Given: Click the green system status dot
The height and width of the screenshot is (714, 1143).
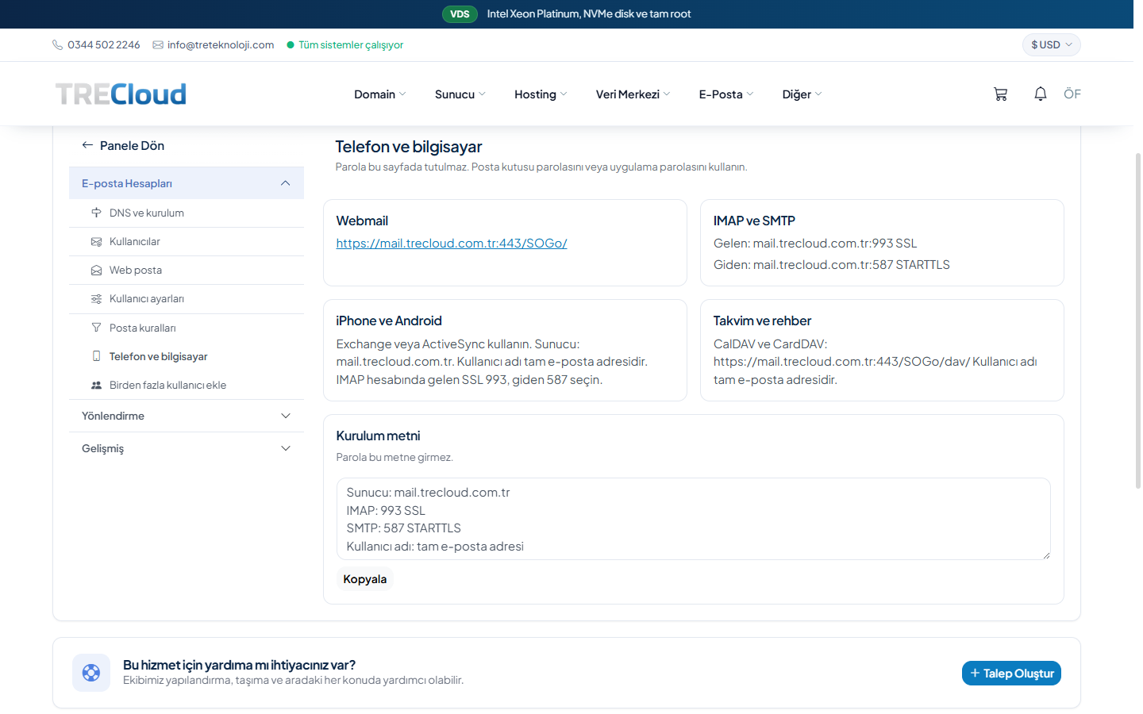Looking at the screenshot, I should point(291,45).
